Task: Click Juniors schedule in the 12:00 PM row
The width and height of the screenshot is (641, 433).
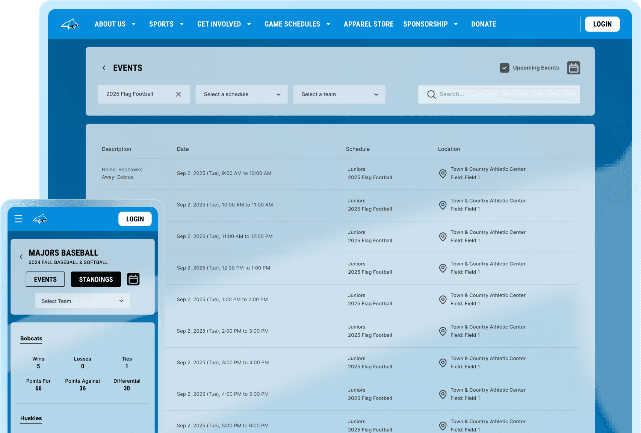Action: point(357,264)
